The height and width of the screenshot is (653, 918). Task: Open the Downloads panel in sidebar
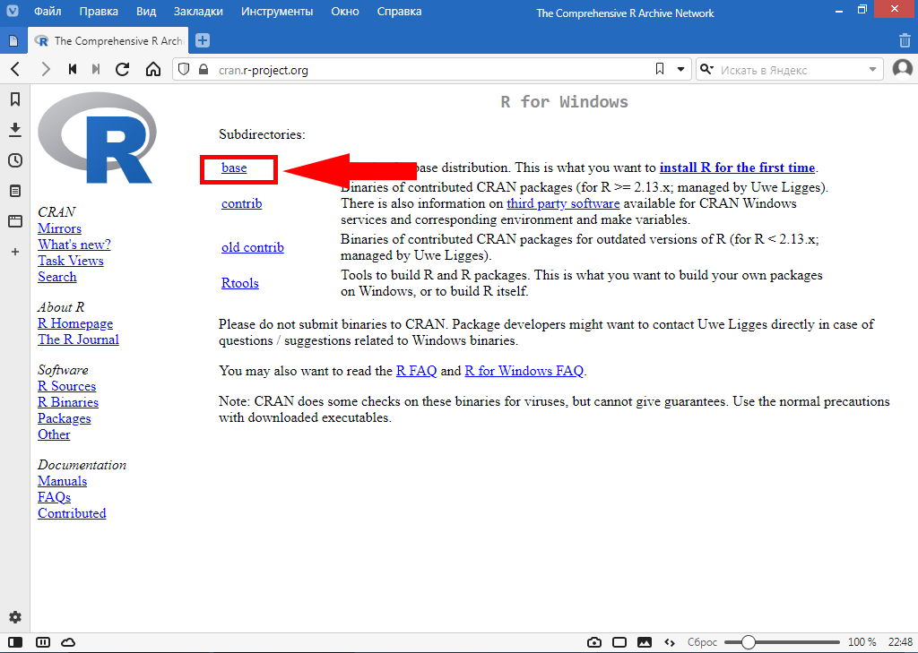pos(14,130)
